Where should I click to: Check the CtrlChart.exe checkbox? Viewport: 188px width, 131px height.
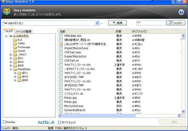[61, 52]
